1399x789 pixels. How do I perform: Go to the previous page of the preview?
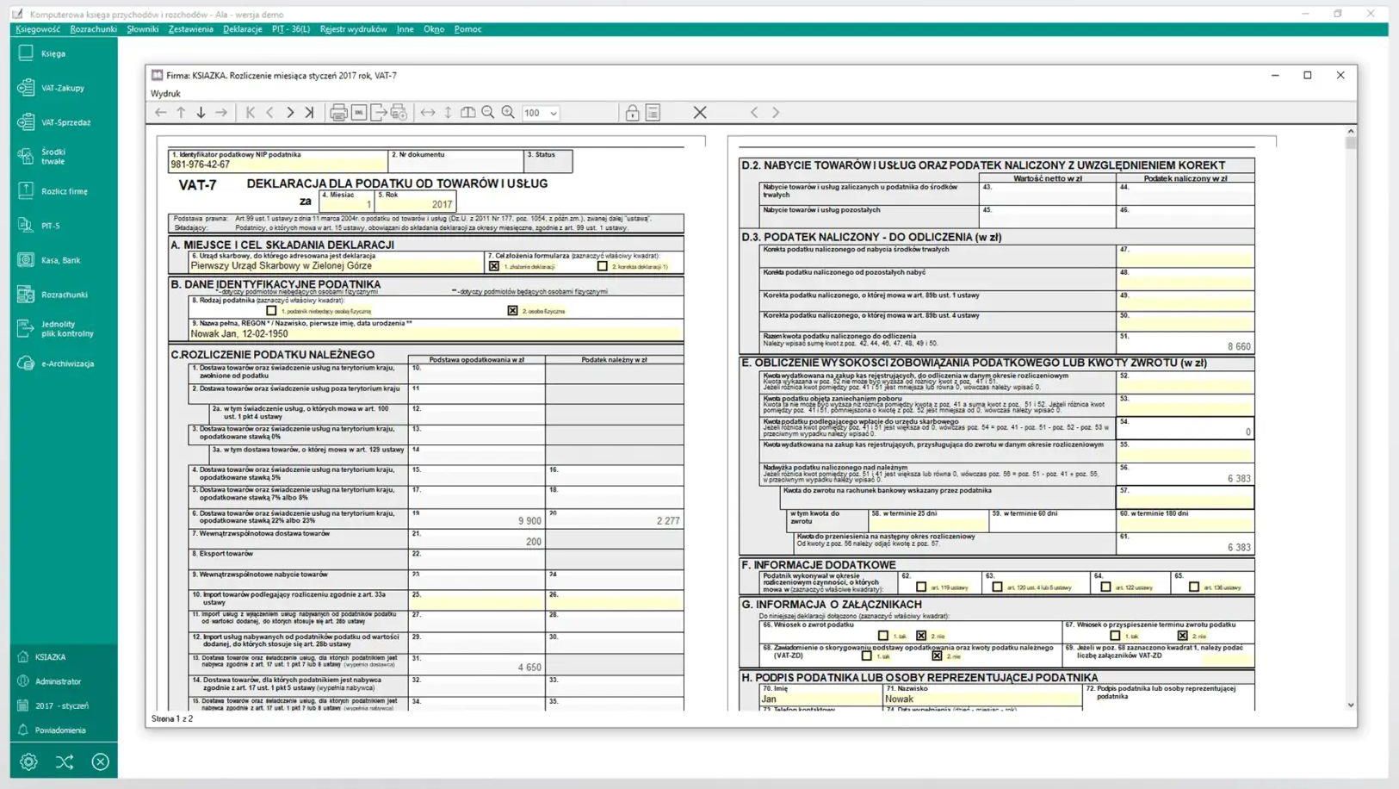[269, 113]
